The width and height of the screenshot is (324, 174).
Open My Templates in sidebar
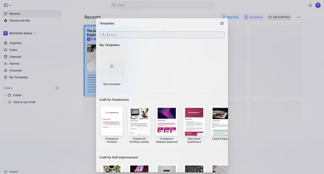pos(19,77)
